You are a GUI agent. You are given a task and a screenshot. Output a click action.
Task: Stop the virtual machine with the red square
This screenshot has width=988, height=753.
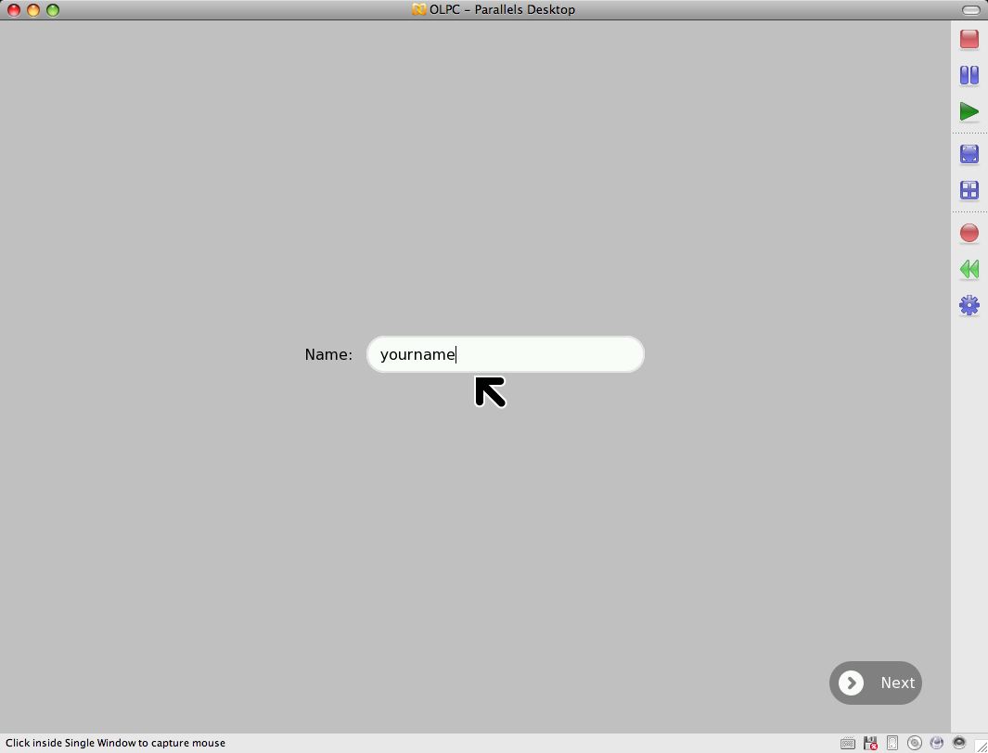969,39
